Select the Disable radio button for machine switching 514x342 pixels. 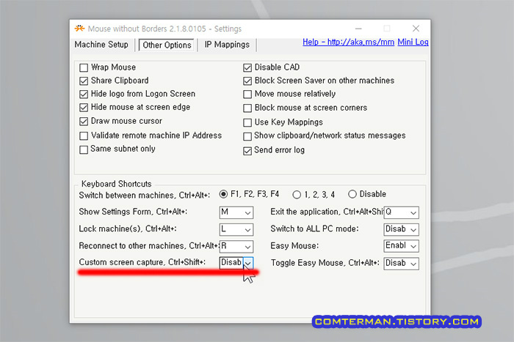coord(352,194)
